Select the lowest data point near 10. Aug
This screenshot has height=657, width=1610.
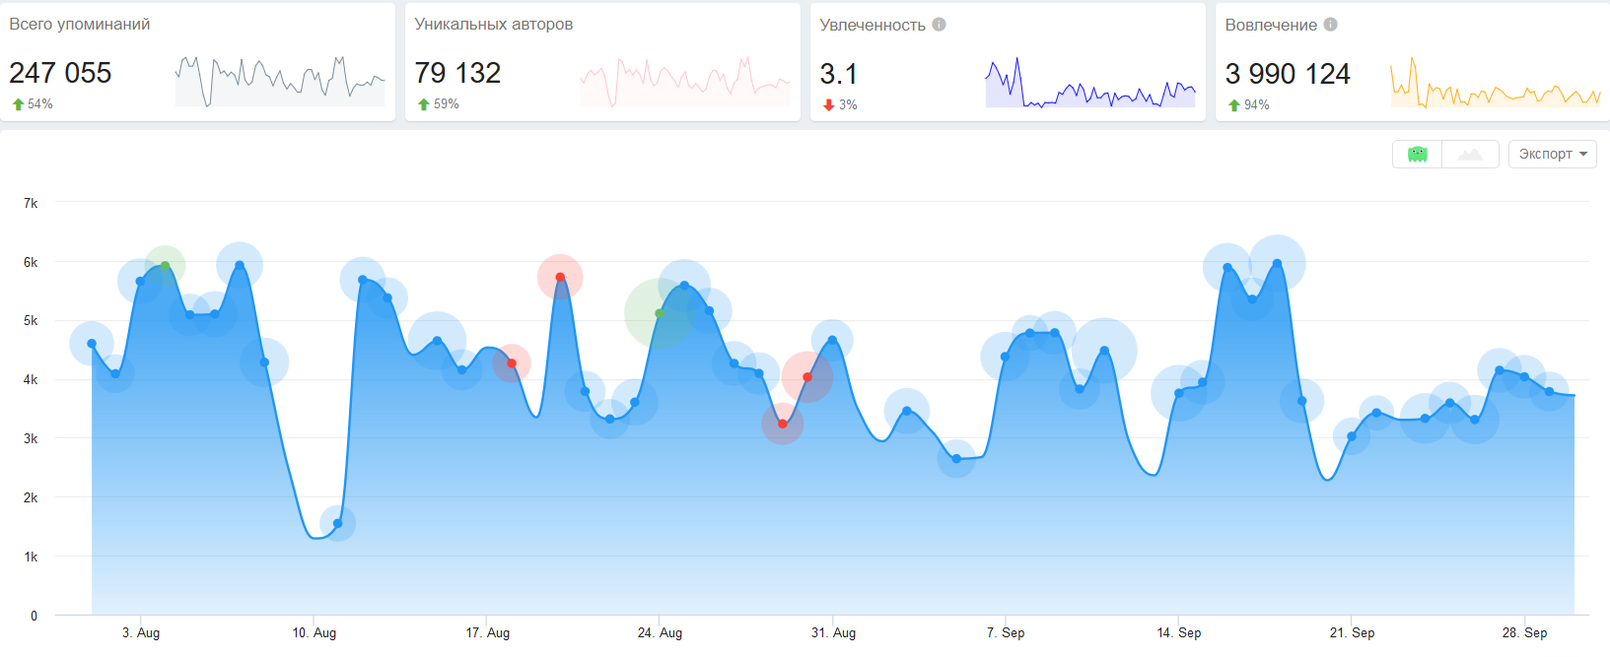(337, 523)
